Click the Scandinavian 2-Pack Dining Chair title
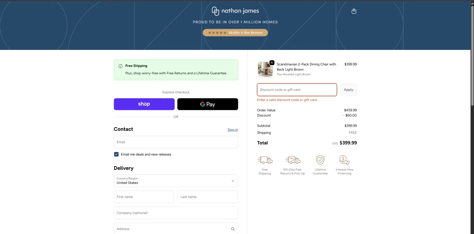474x234 pixels. [307, 67]
